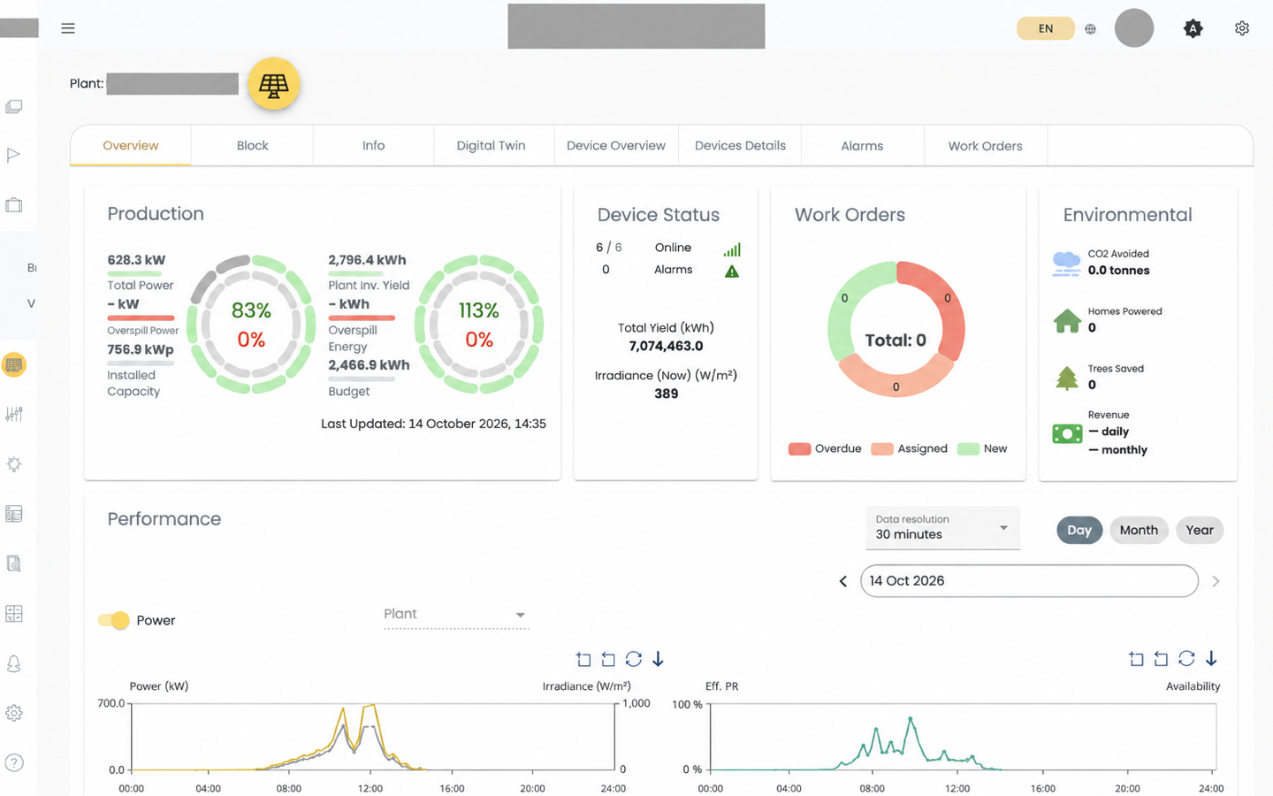This screenshot has width=1273, height=796.
Task: Expand the Plant selector dropdown
Action: 456,615
